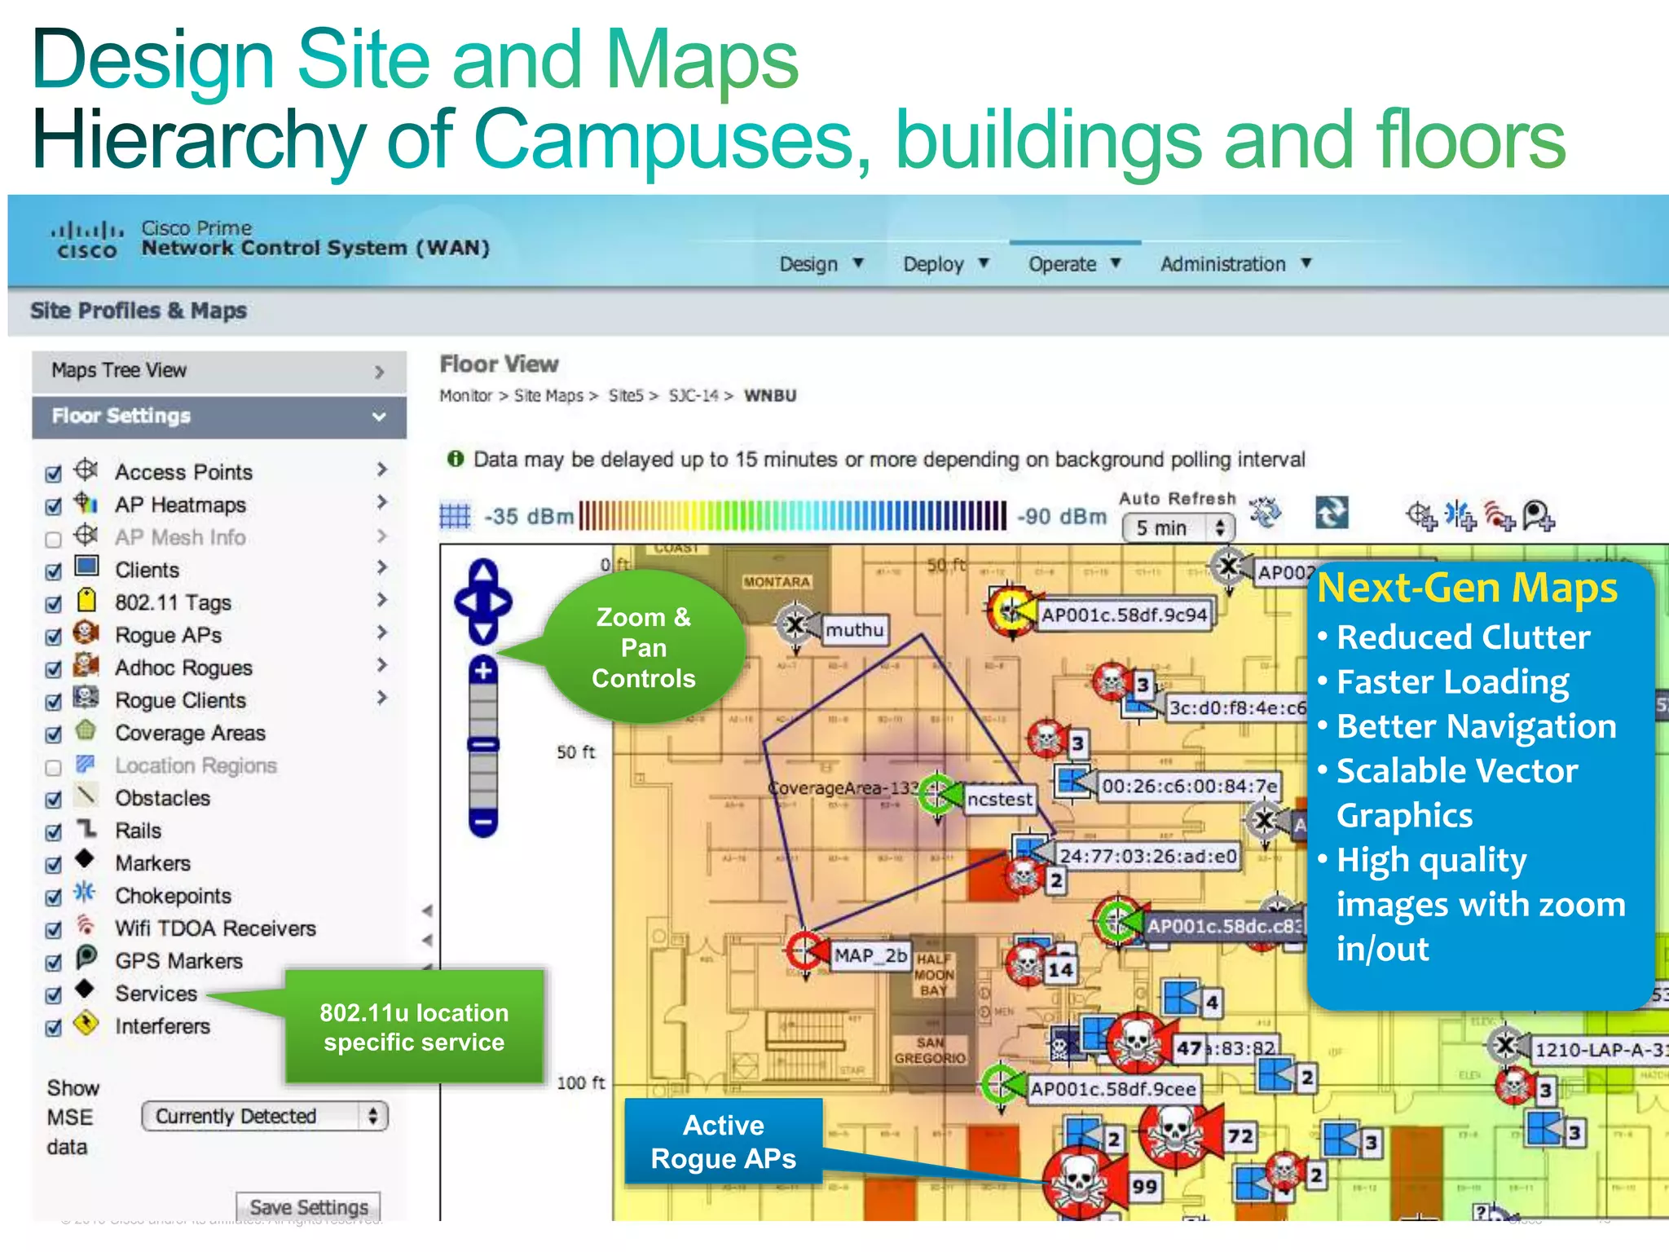Uncheck the Coverage Areas checkbox

pos(54,734)
